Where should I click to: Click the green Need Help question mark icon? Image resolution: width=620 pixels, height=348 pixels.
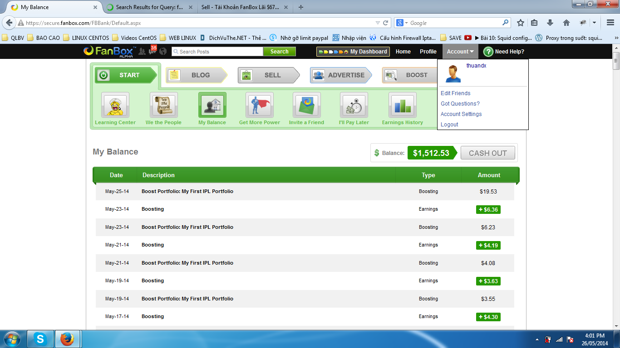coord(488,52)
